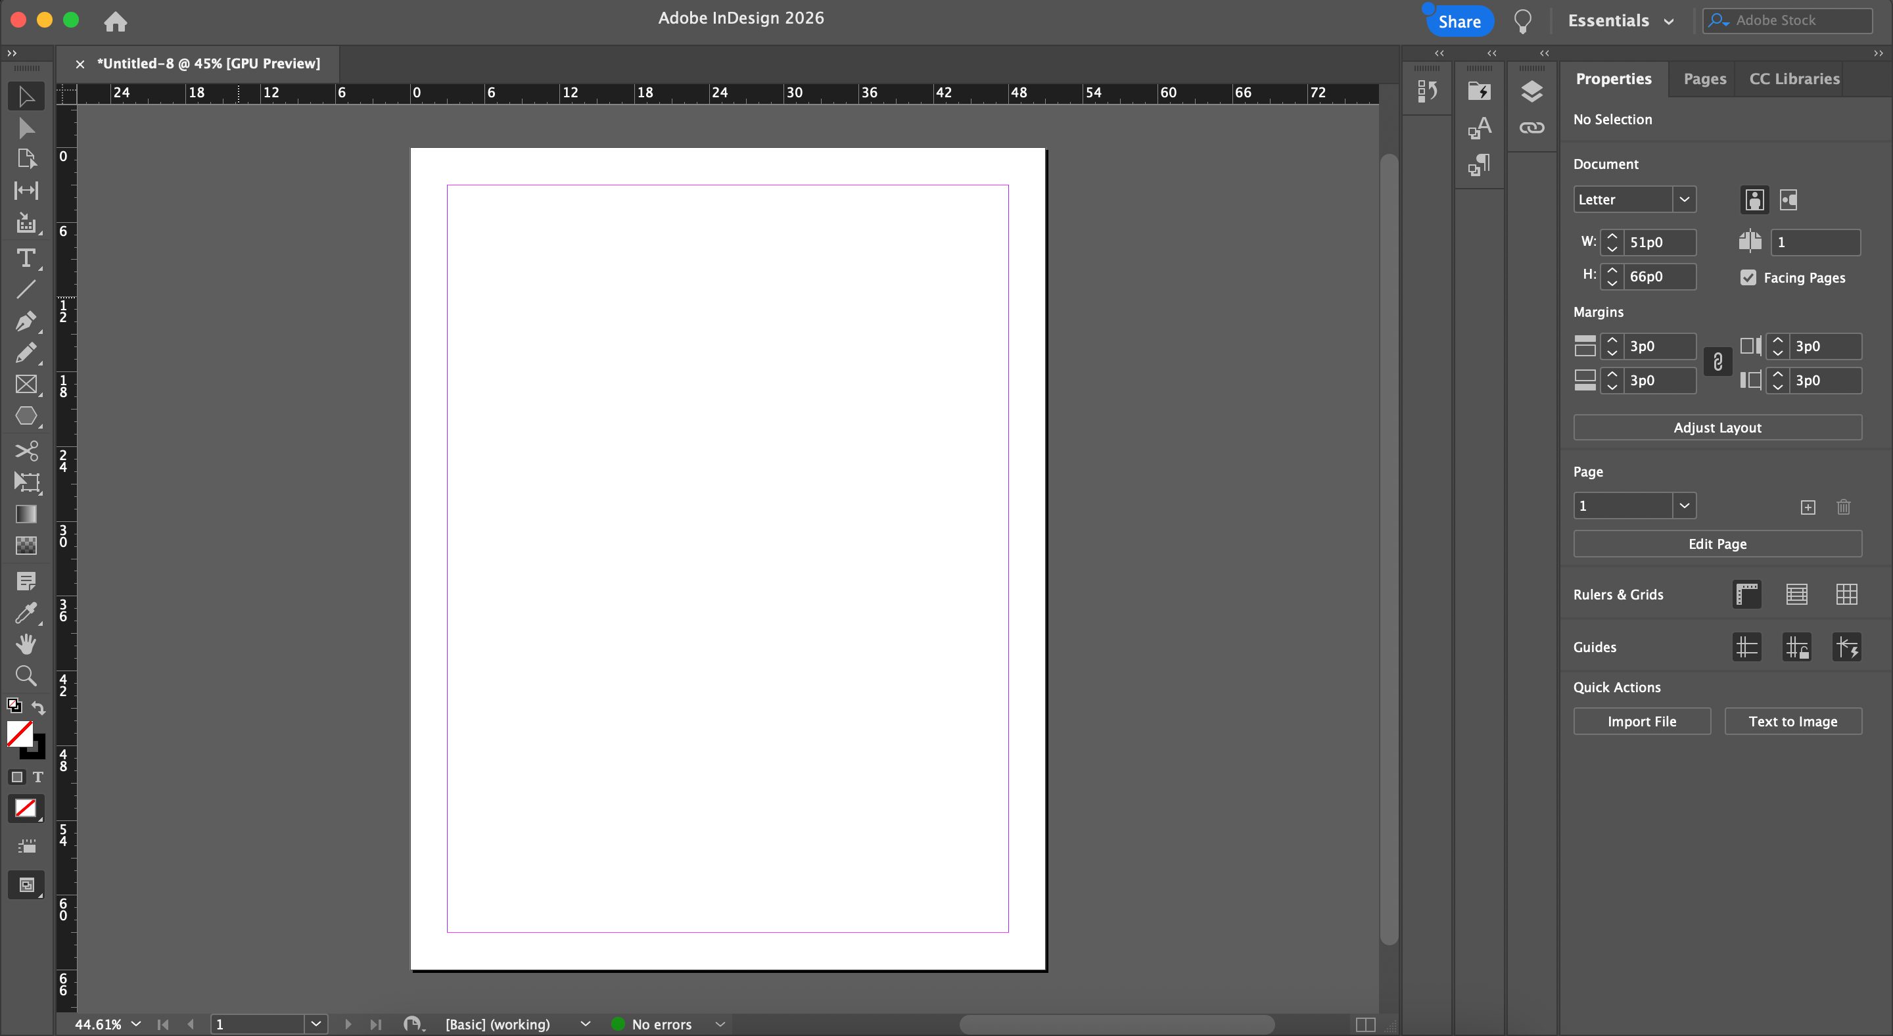Click the Import File button
The width and height of the screenshot is (1893, 1036).
(1641, 722)
